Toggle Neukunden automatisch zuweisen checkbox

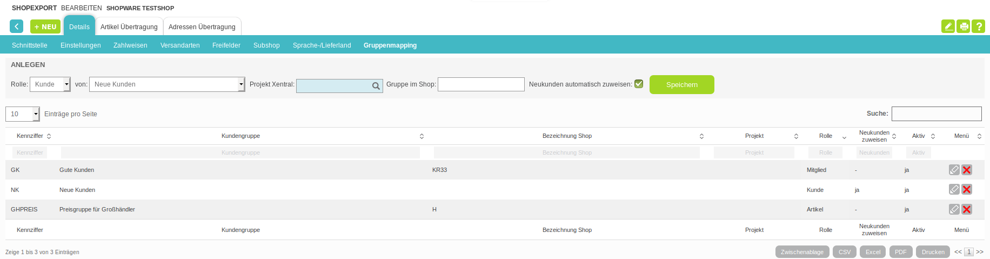pos(639,84)
